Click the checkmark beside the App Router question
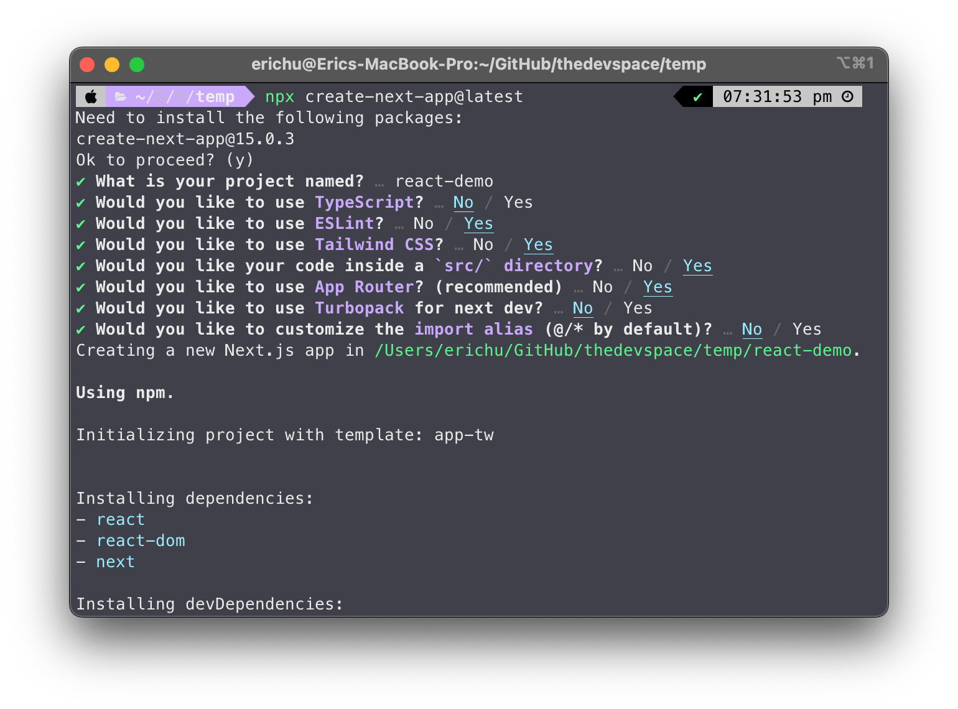The image size is (958, 709). (x=81, y=287)
